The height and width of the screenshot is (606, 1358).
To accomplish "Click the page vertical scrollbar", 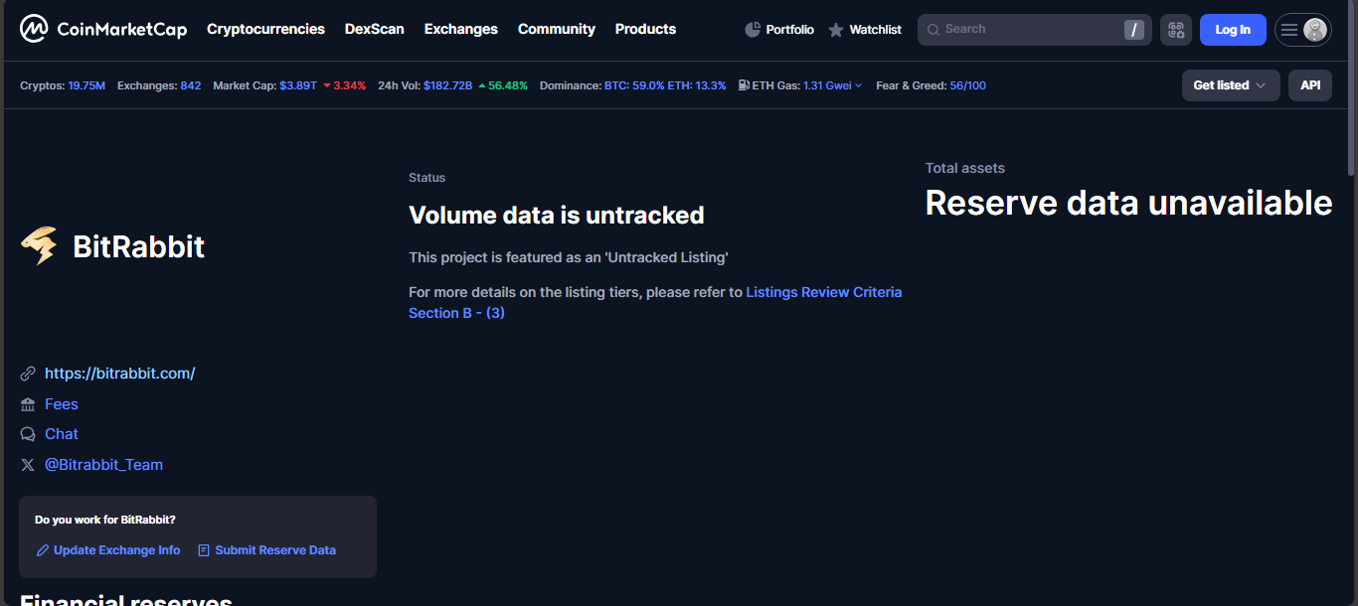I will [1350, 89].
